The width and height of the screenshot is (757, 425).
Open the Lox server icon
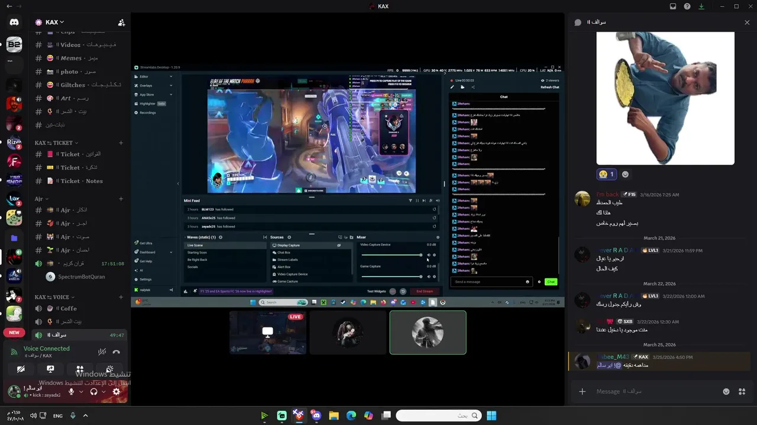(14, 200)
